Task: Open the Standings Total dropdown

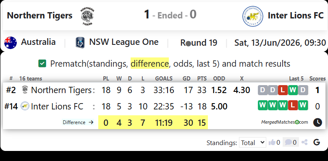Action: tap(252, 143)
